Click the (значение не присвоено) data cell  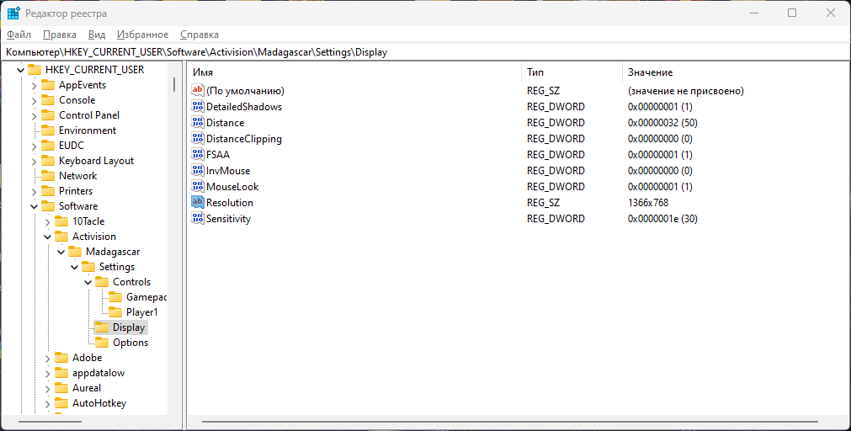point(686,91)
